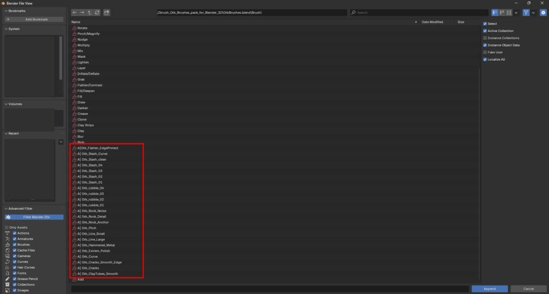Click the Add Bookmark button
The height and width of the screenshot is (294, 549).
click(34, 20)
